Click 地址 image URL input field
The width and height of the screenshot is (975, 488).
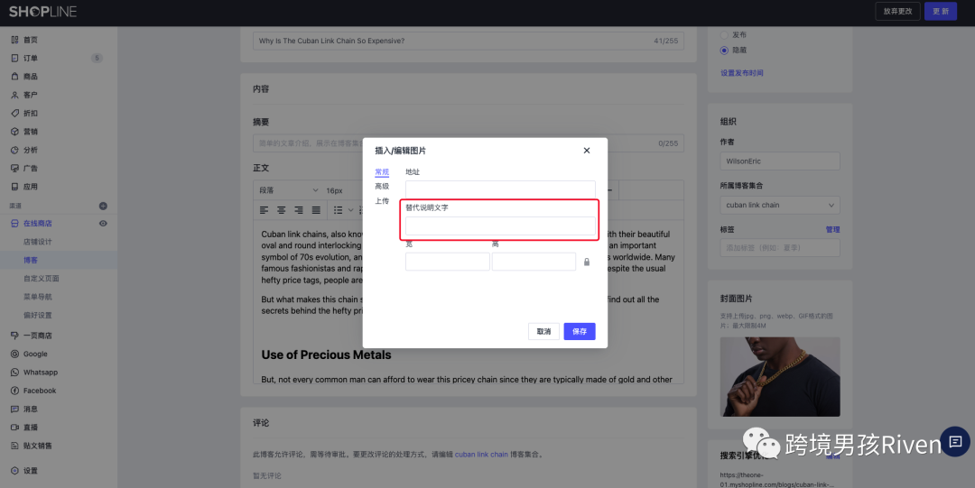[500, 189]
